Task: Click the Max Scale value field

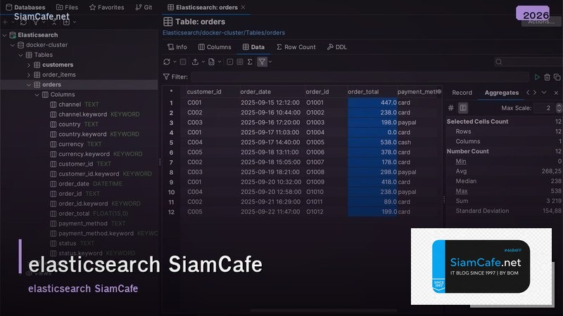Action: point(544,108)
